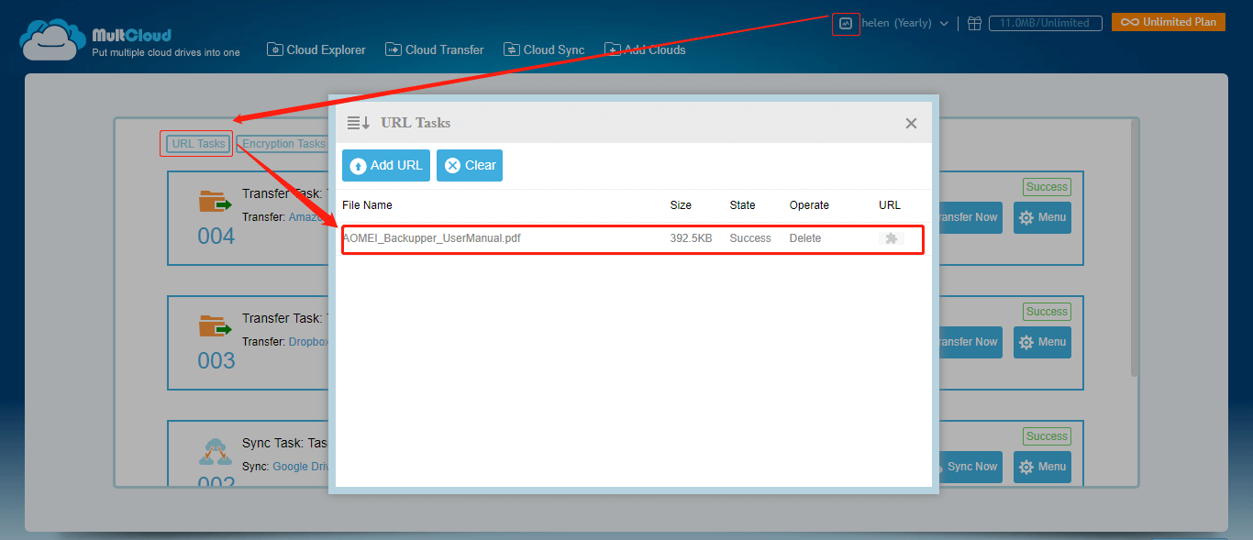Click the Success badge of task 004
The image size is (1253, 540).
[1047, 187]
